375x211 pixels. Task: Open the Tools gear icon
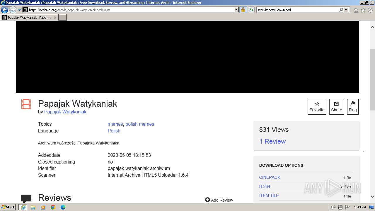click(x=370, y=10)
